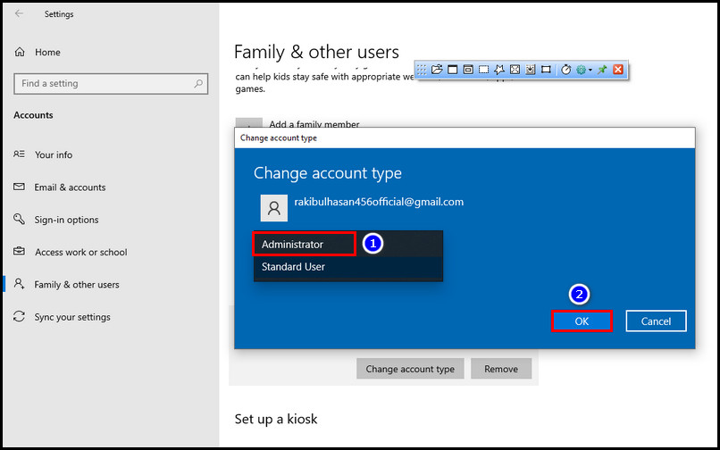The width and height of the screenshot is (720, 450).
Task: Go back using Settings back arrow
Action: [x=20, y=14]
